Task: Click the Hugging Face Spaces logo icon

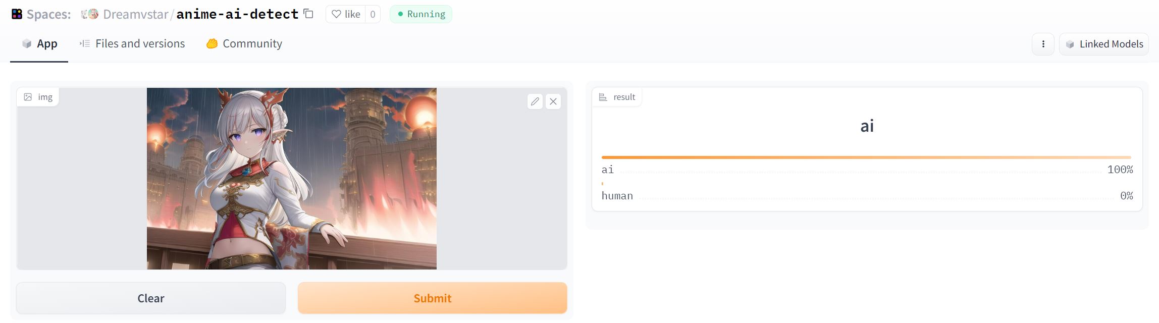Action: coord(17,14)
